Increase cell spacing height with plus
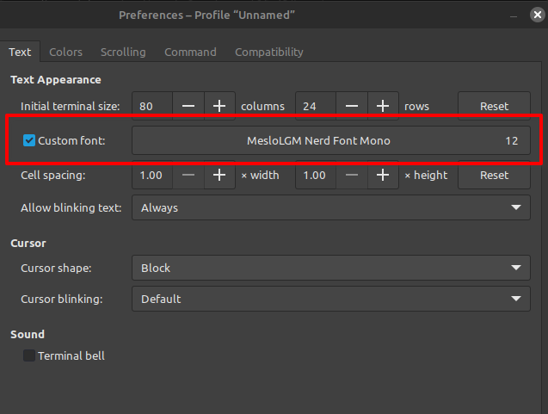 383,175
